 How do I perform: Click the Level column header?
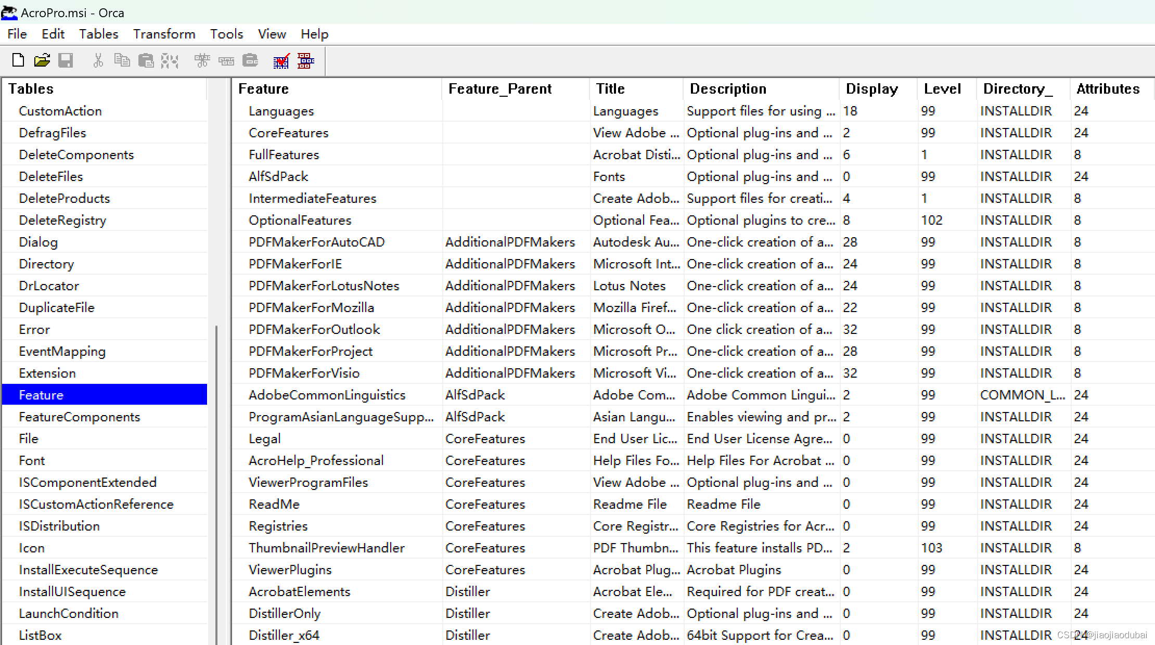pos(942,89)
